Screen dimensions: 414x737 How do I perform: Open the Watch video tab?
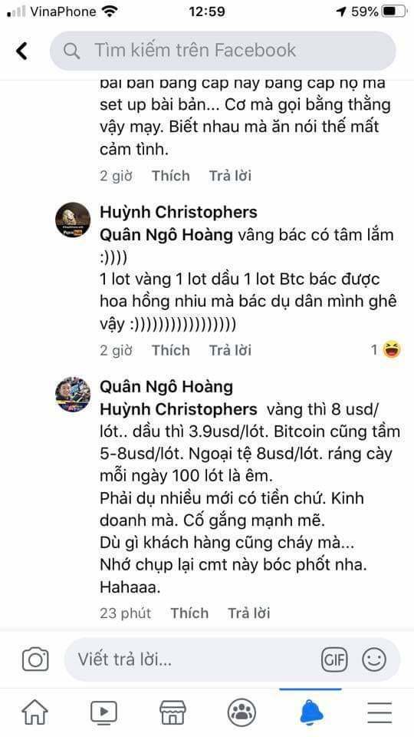(103, 712)
